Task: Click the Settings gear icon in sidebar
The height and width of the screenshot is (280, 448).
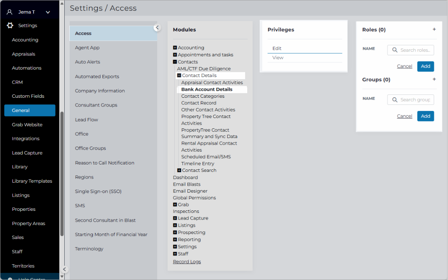Action: coord(10,25)
